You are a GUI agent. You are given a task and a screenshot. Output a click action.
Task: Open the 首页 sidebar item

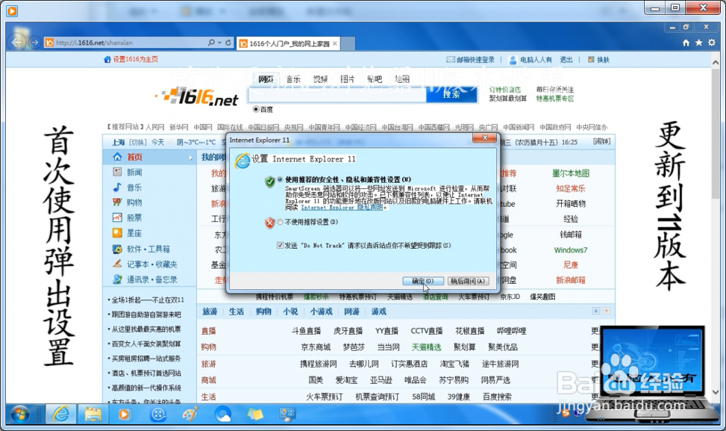coord(135,157)
